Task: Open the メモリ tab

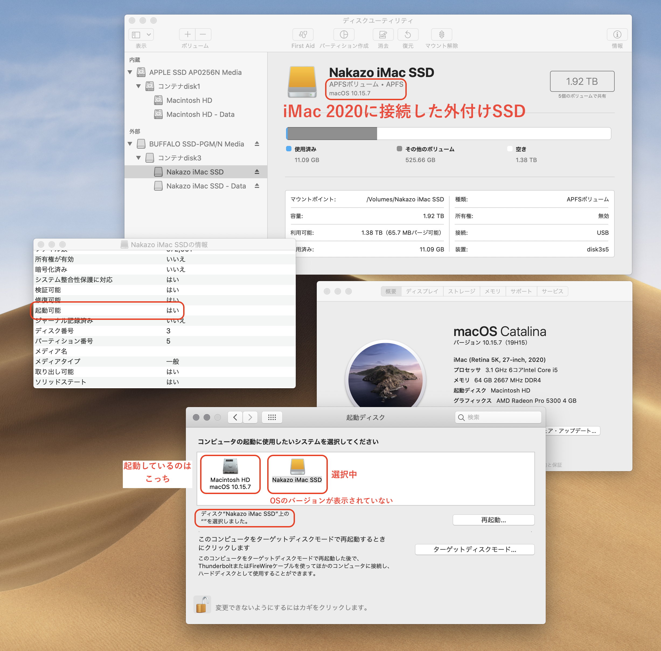Action: tap(493, 291)
